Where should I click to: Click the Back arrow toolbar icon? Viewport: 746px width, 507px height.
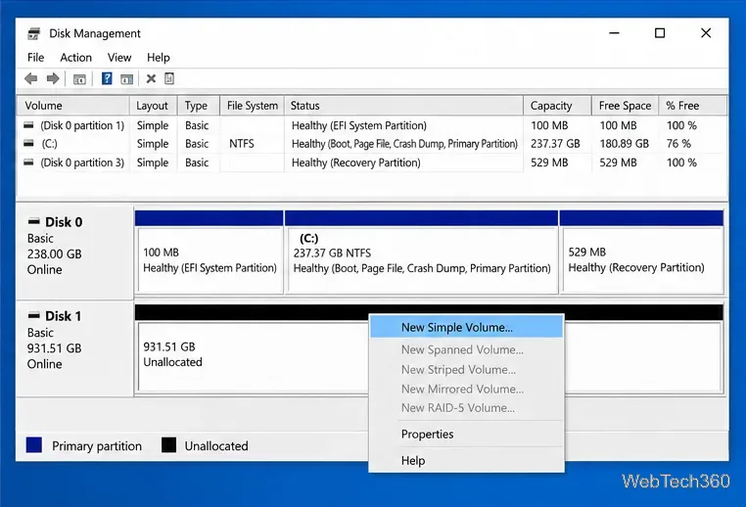pyautogui.click(x=31, y=78)
